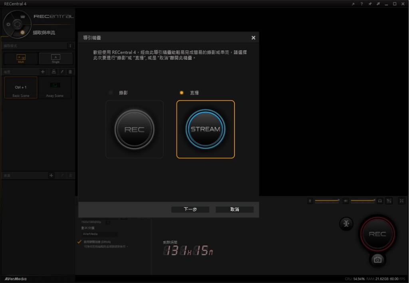Click the diagonal arrow icon in title bar

coord(378,4)
